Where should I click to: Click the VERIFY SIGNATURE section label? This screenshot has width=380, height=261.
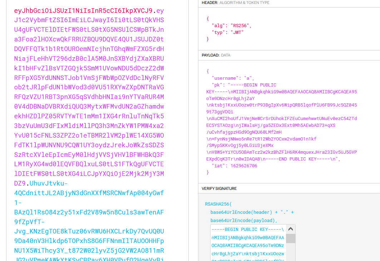[219, 188]
